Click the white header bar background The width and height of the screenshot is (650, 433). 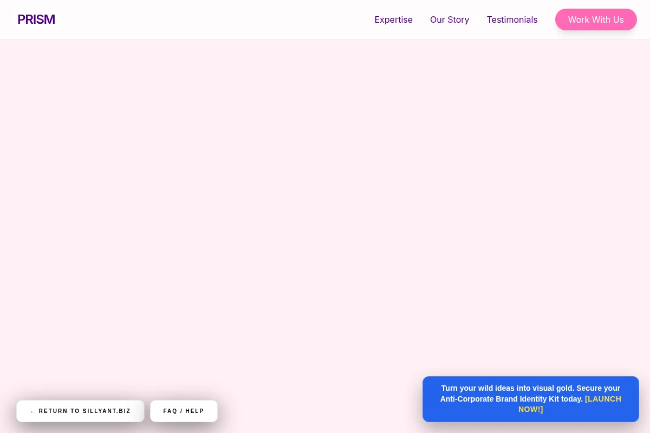tap(217, 19)
